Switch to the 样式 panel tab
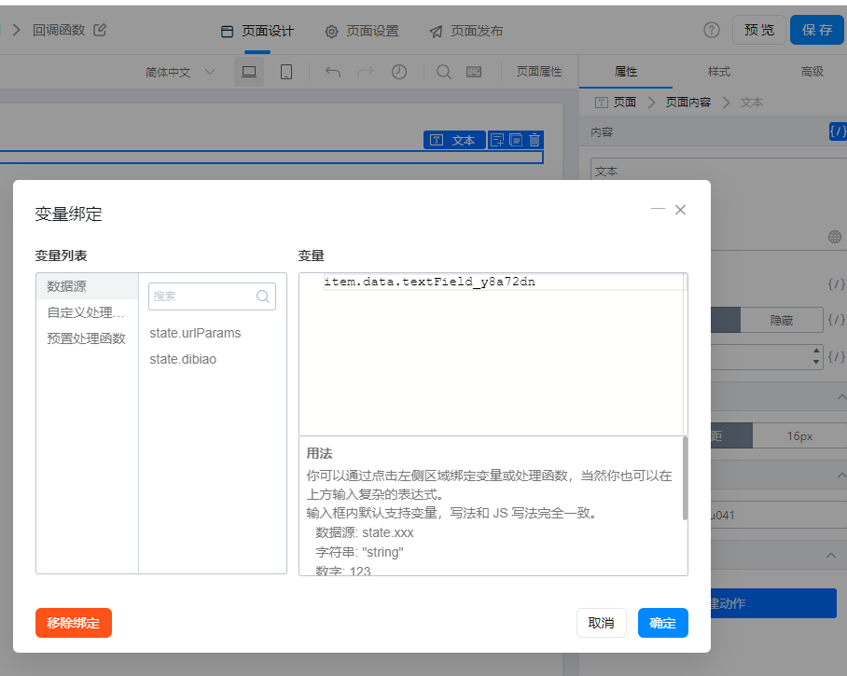This screenshot has width=847, height=676. (x=719, y=71)
